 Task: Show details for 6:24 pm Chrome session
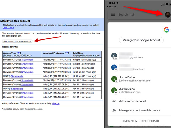pyautogui.click(x=27, y=64)
